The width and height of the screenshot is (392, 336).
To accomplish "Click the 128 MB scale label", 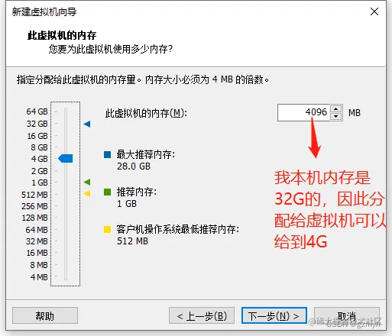I will pos(35,218).
